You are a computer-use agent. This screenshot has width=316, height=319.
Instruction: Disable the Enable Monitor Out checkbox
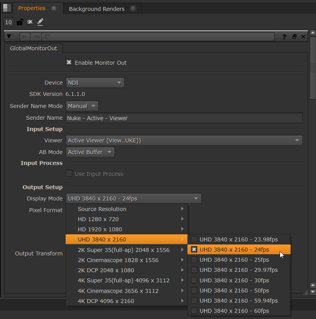tap(69, 62)
